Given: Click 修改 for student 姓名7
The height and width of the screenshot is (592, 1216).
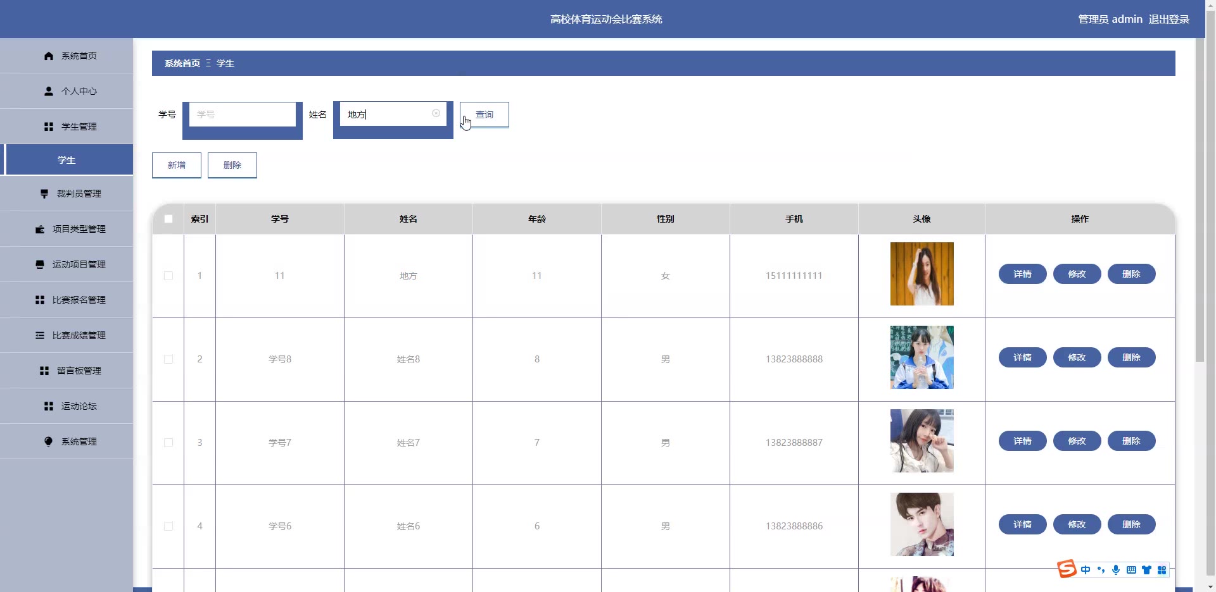Looking at the screenshot, I should (x=1077, y=441).
